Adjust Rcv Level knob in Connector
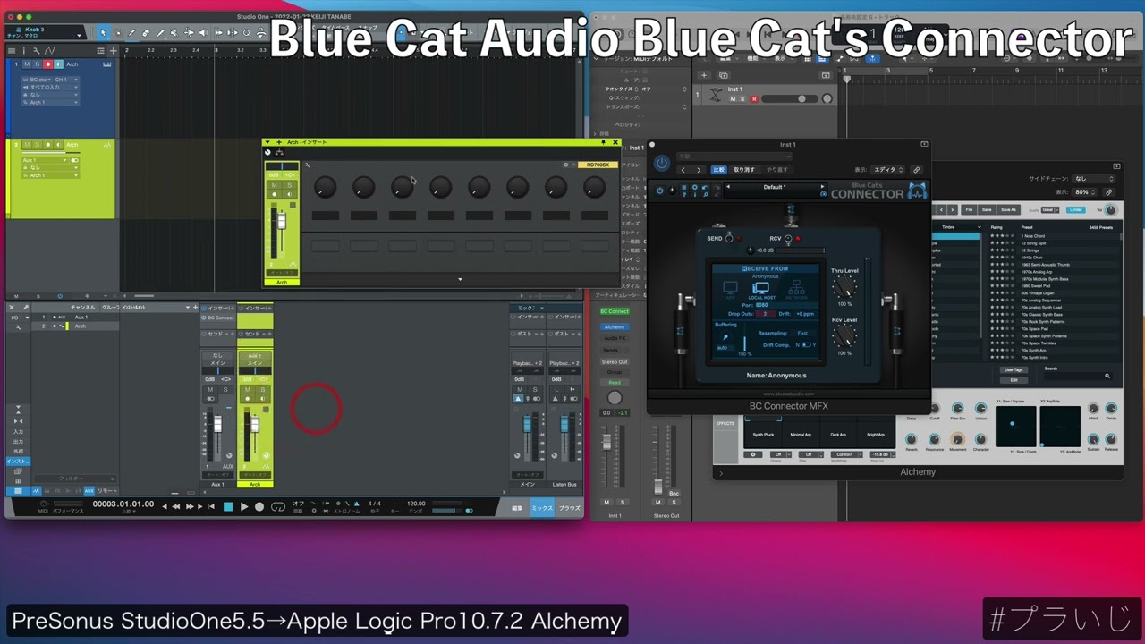1145x644 pixels. click(844, 336)
